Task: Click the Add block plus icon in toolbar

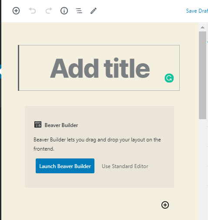Action: pyautogui.click(x=16, y=11)
